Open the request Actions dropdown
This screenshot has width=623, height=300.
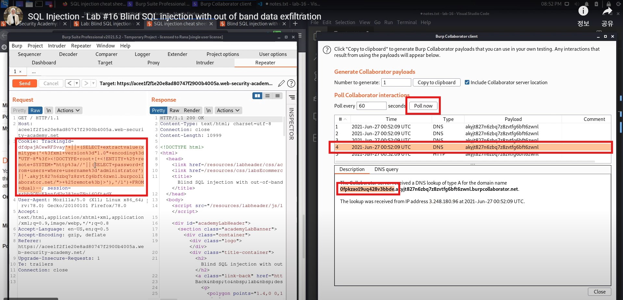coord(68,111)
